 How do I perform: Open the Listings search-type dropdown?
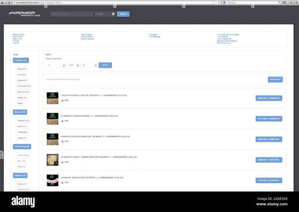pos(105,14)
